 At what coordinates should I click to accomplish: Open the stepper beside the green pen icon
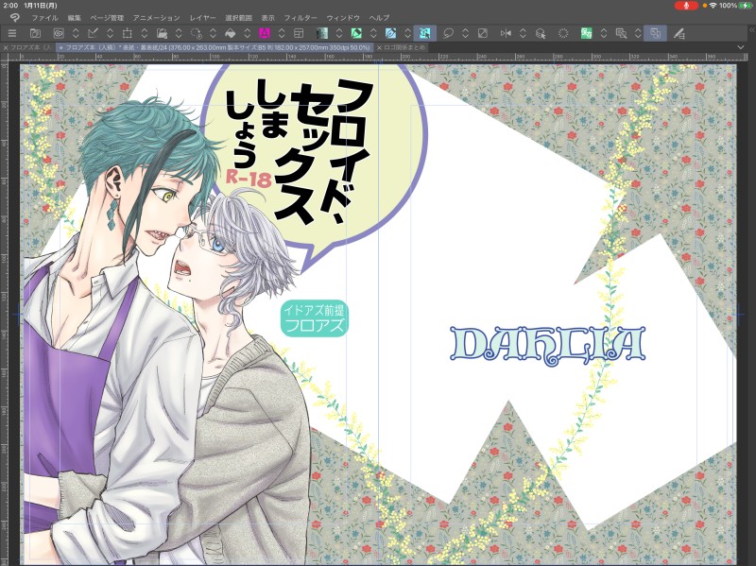coord(373,33)
